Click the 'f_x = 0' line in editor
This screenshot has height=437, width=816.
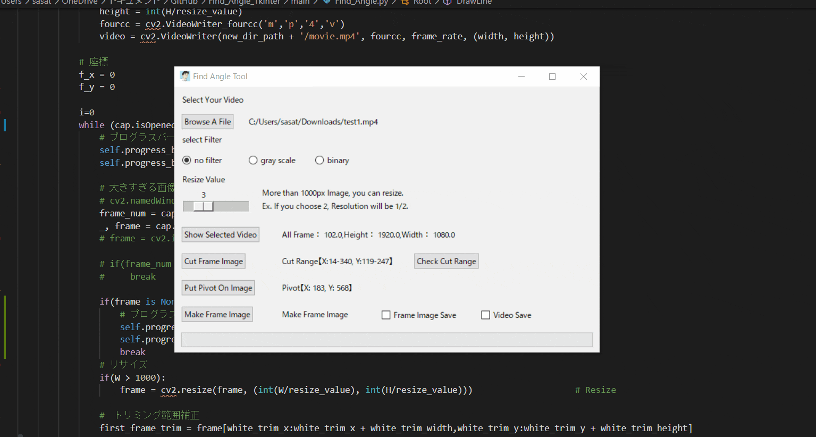coord(97,74)
